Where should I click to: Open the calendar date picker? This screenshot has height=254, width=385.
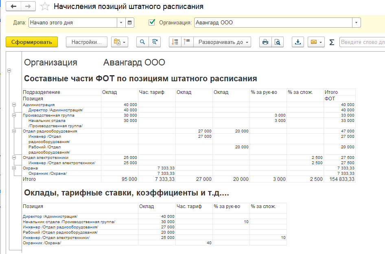pyautogui.click(x=130, y=23)
